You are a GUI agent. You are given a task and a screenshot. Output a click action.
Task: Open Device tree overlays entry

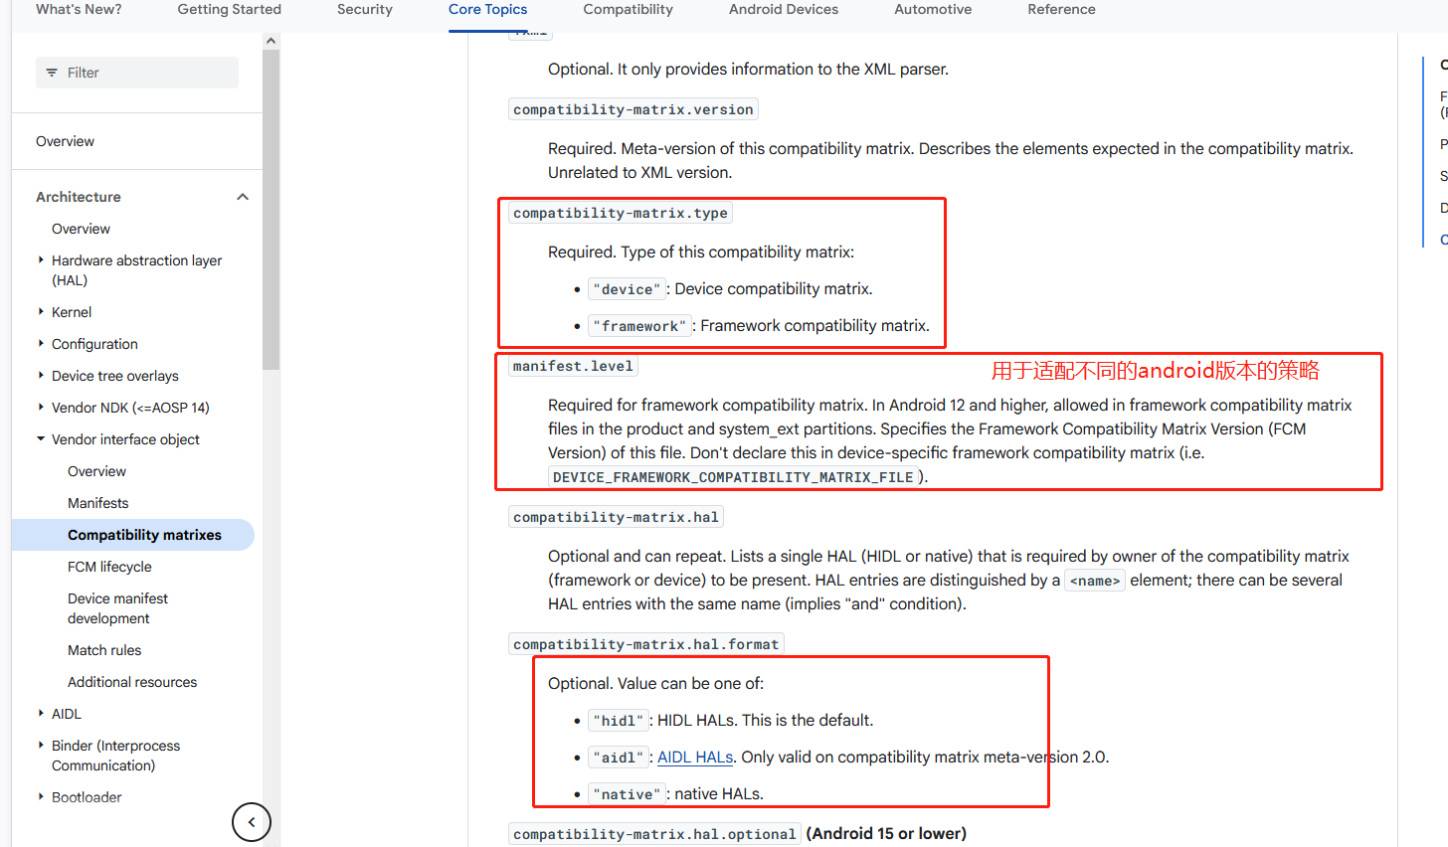click(x=115, y=376)
